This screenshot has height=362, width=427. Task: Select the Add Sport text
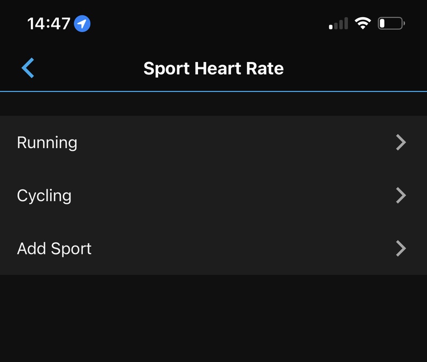[x=54, y=249]
